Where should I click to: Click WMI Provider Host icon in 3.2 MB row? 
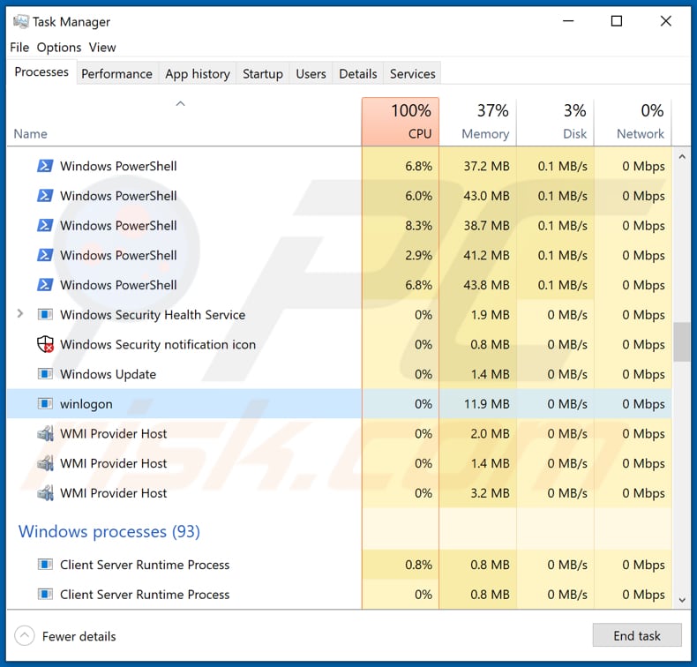pyautogui.click(x=45, y=493)
